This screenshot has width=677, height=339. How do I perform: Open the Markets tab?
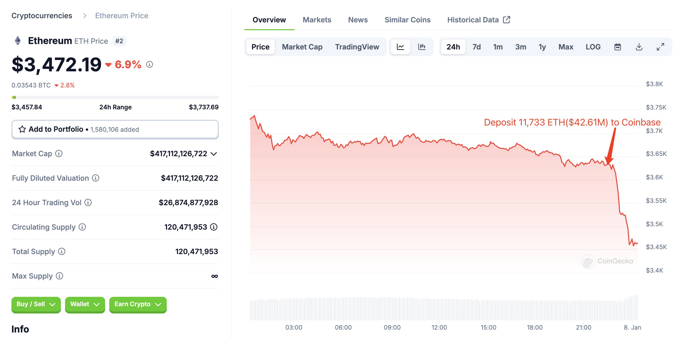coord(317,20)
